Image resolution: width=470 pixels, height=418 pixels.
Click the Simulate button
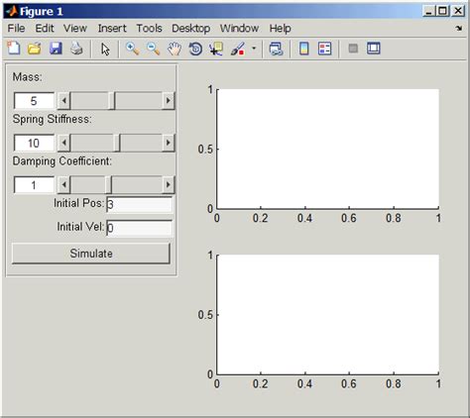pyautogui.click(x=91, y=254)
